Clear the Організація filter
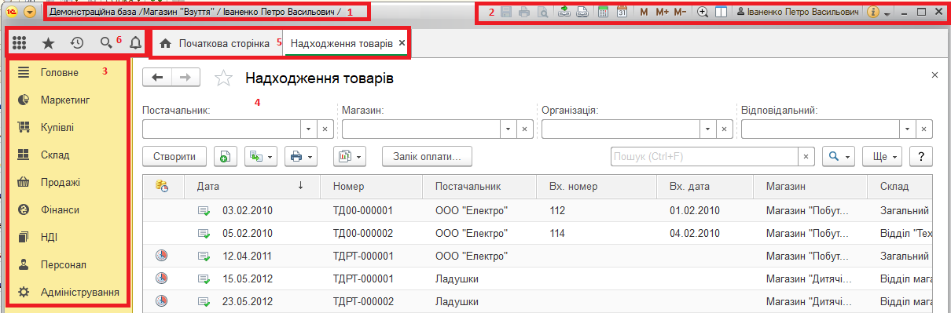The height and width of the screenshot is (313, 951). 725,129
